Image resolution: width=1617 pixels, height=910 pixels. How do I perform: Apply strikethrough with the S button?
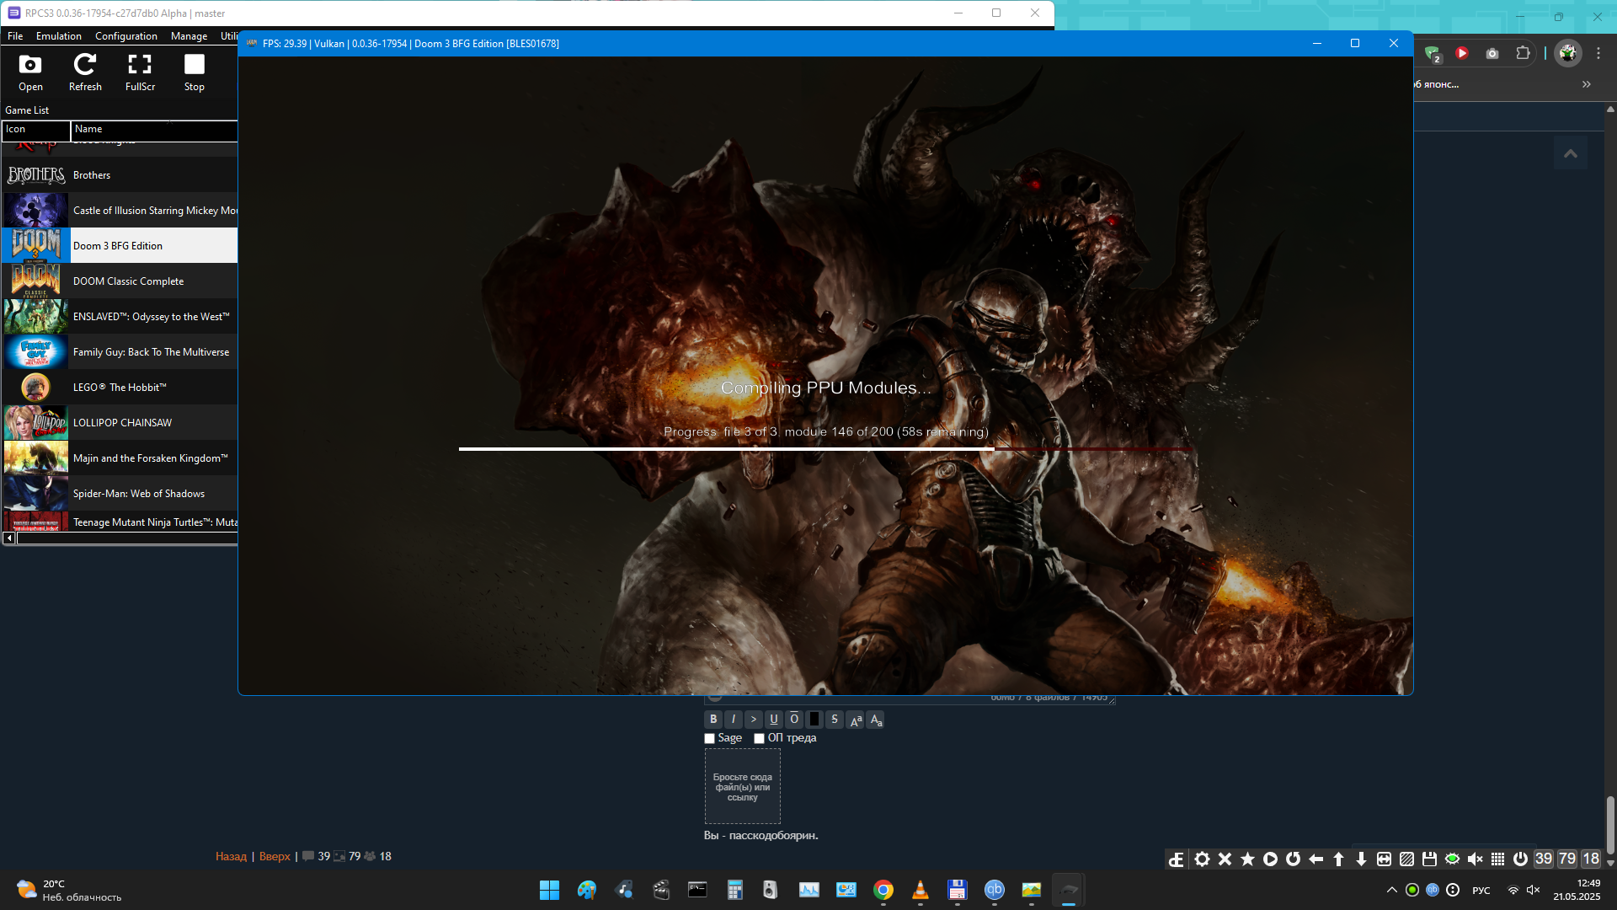pyautogui.click(x=835, y=720)
